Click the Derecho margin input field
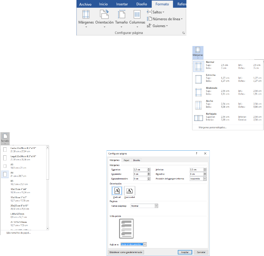 click(x=196, y=174)
